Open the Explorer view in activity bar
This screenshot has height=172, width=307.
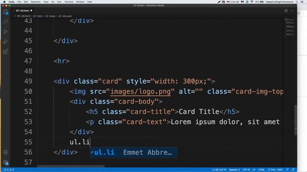tap(5, 12)
